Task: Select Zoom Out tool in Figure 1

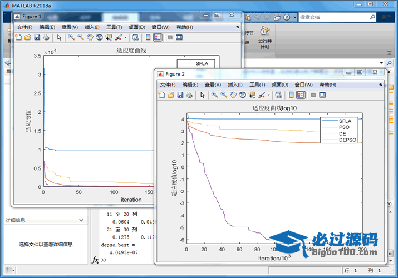Action: pyautogui.click(x=81, y=37)
